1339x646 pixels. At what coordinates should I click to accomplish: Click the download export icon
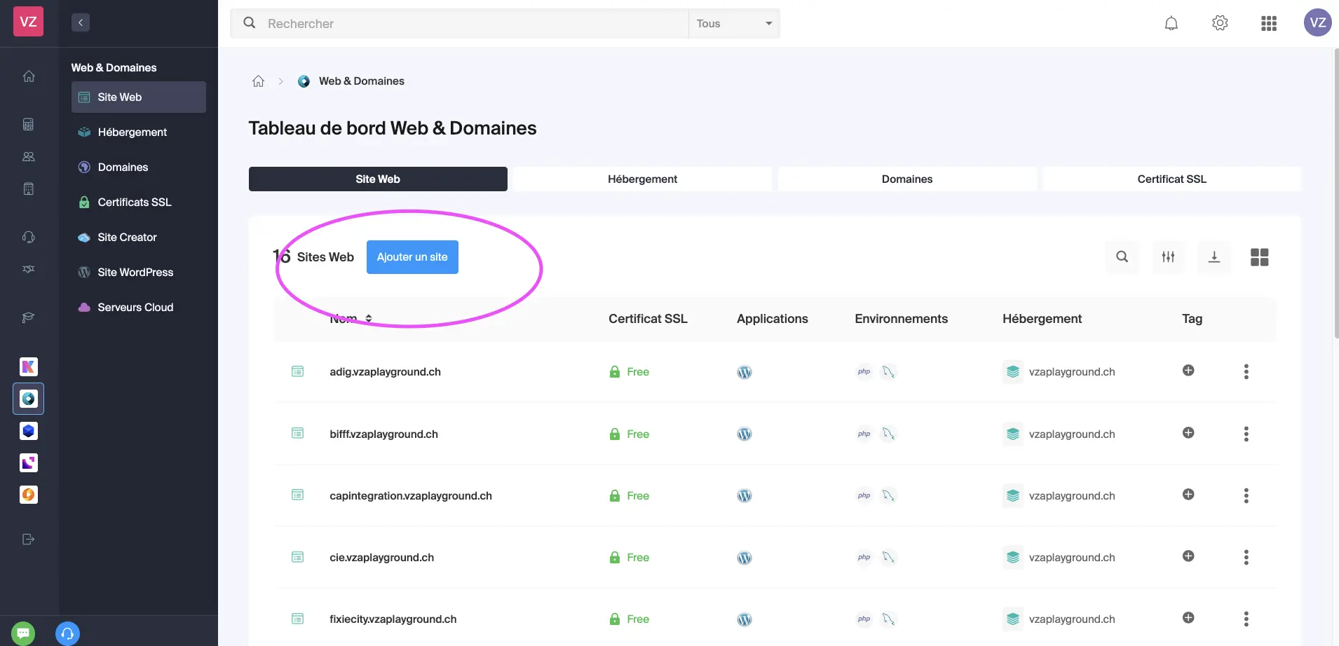(1214, 257)
